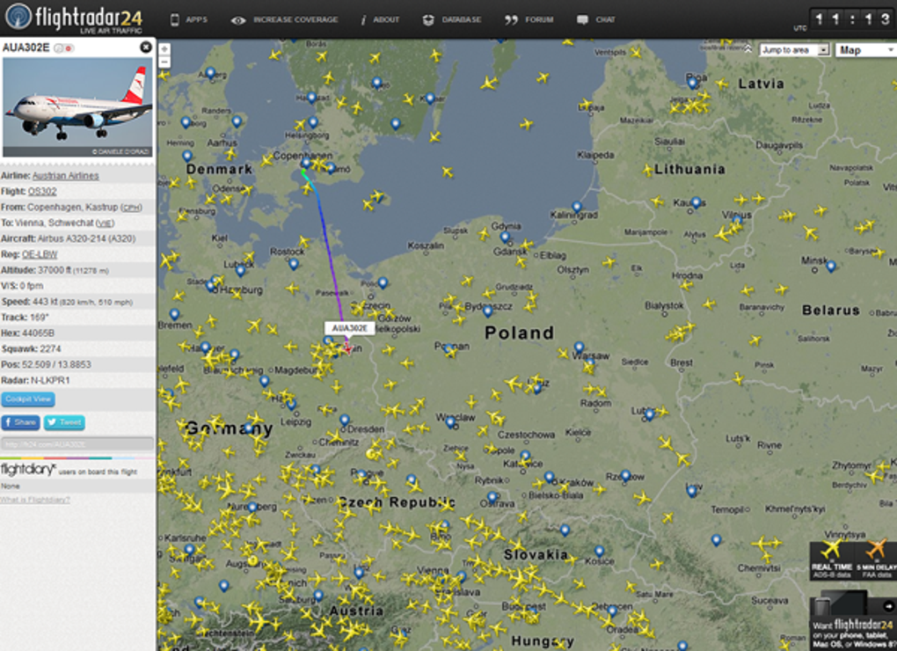Choose the 5 min delay orange plane icon
Image resolution: width=897 pixels, height=651 pixels.
pos(875,550)
